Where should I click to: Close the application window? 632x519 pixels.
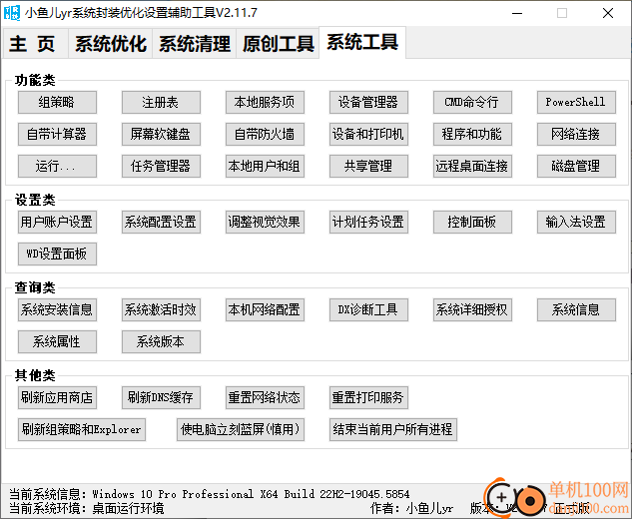[x=608, y=13]
